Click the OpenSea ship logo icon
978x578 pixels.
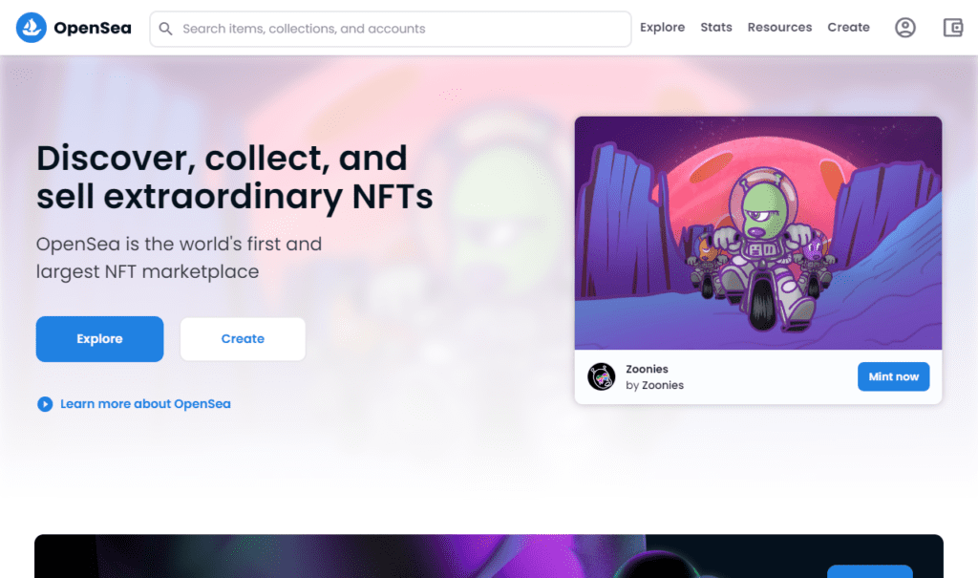[x=32, y=28]
